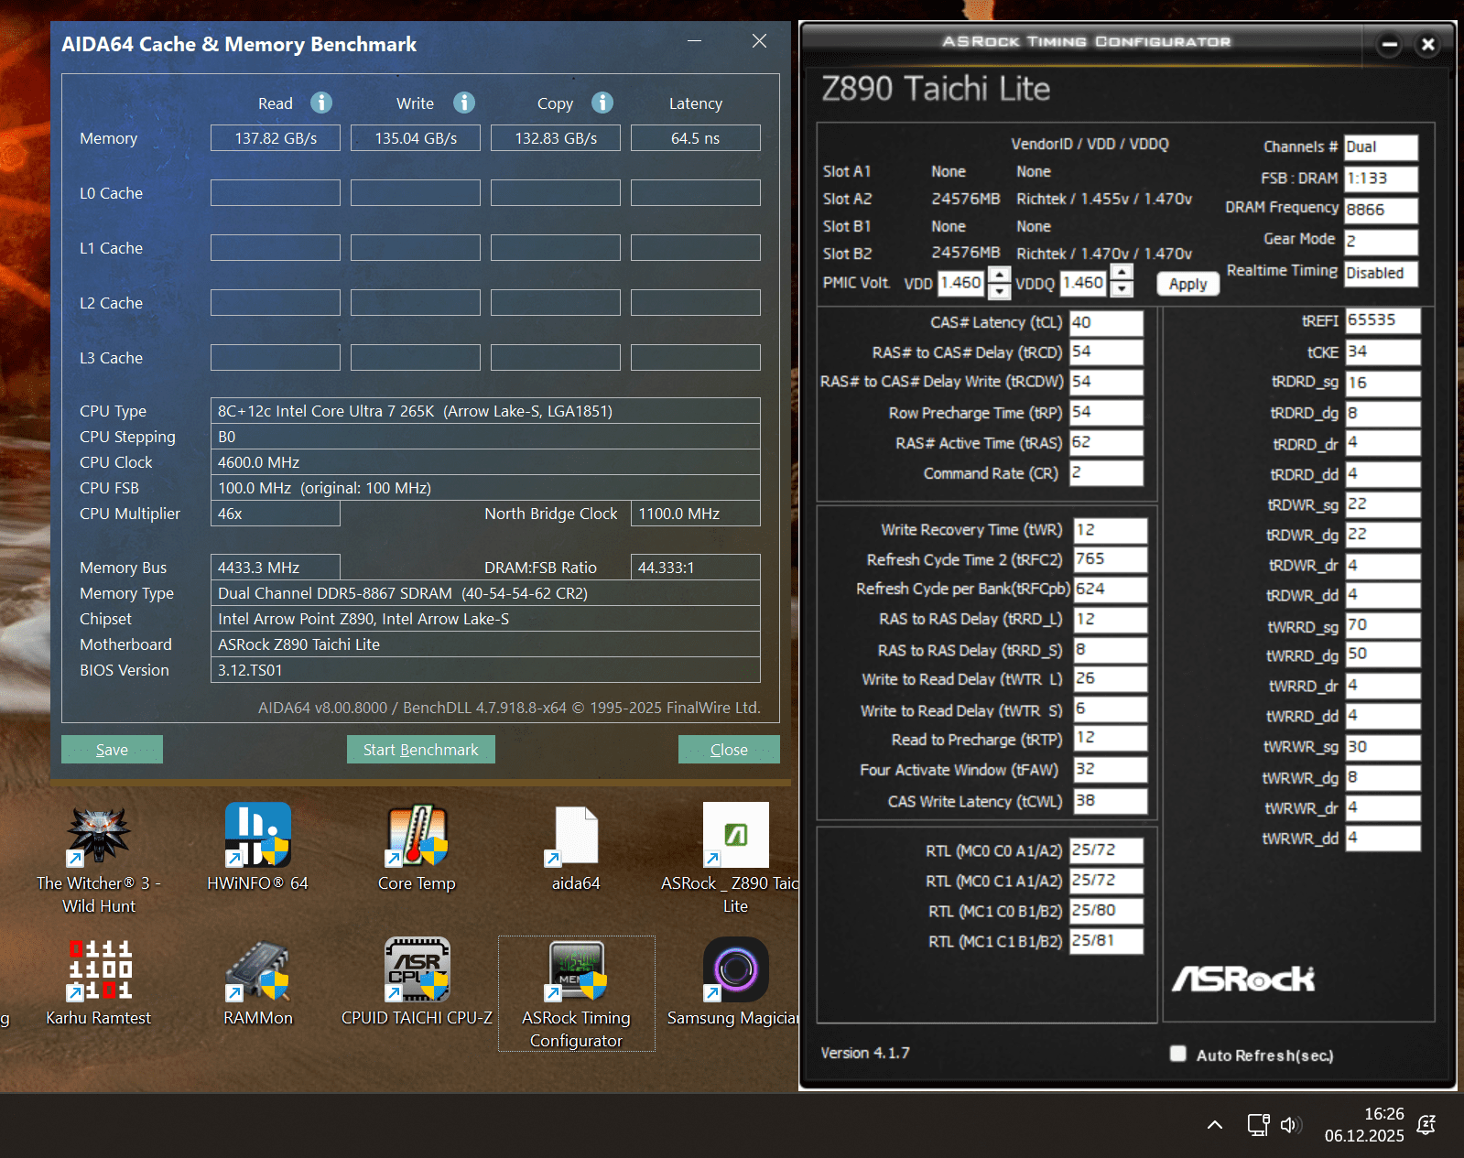Click the Command Rate (CR) field
1464x1158 pixels.
[x=1106, y=472]
